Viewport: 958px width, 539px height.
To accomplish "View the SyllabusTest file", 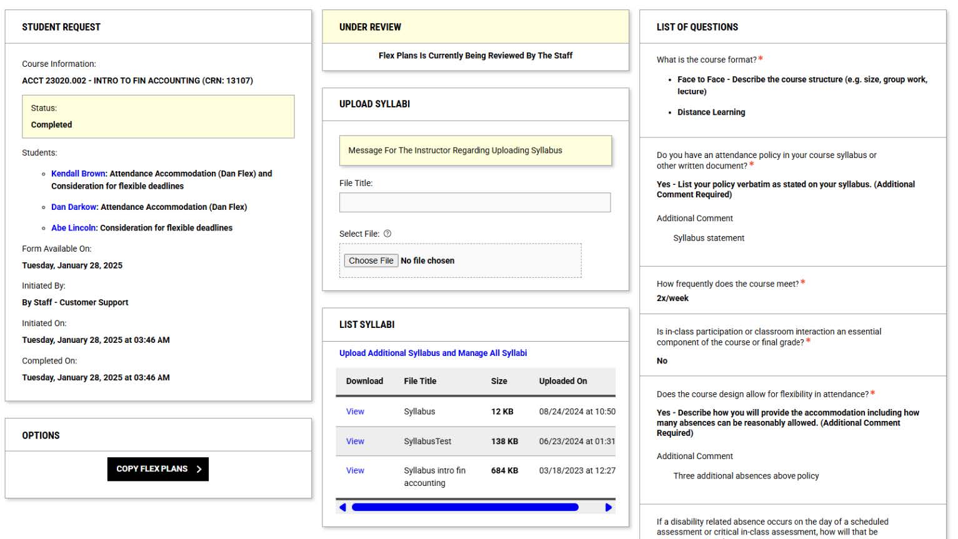I will click(355, 441).
